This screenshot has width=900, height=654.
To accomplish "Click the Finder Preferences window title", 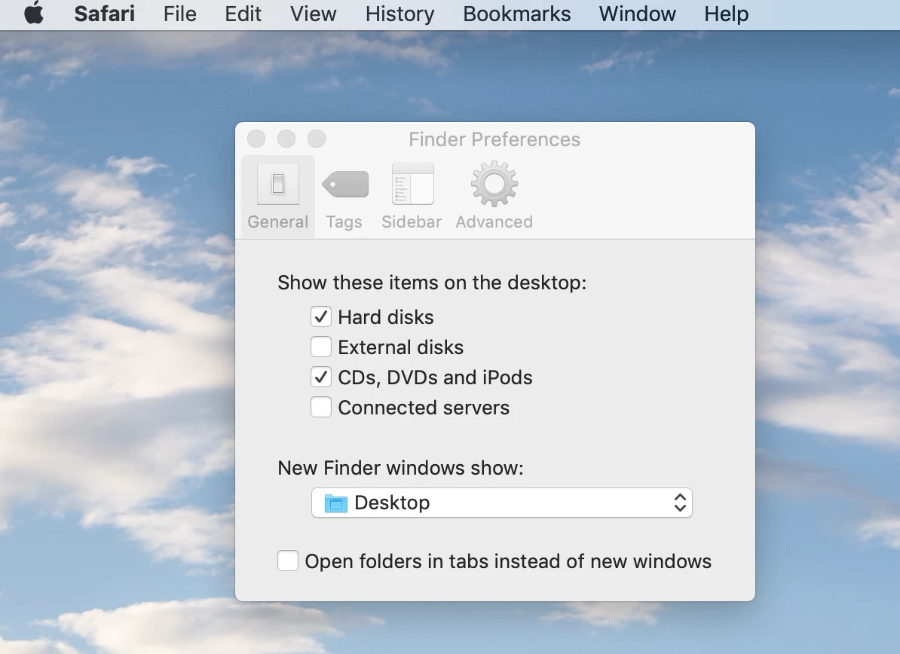I will tap(494, 139).
